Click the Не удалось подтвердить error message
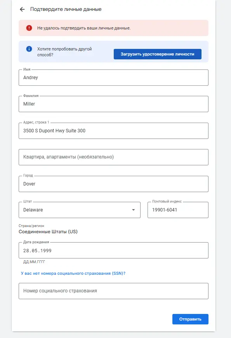The width and height of the screenshot is (231, 338). coord(84,28)
